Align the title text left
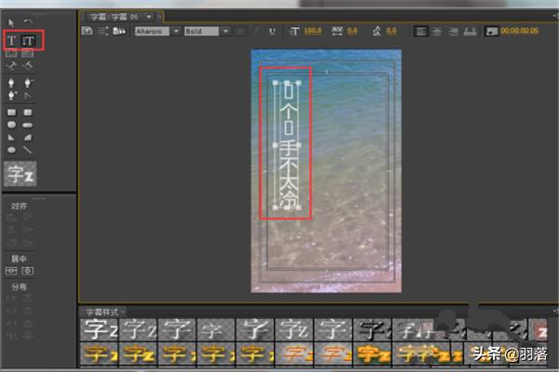This screenshot has width=559, height=372. 421,32
